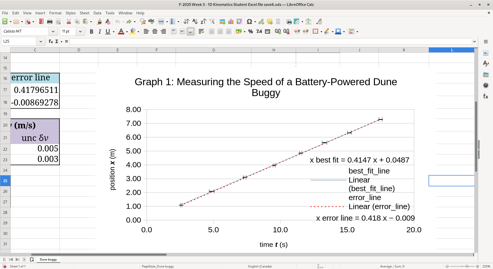This screenshot has height=269, width=493.
Task: Click the Print icon in toolbar
Action: click(50, 22)
